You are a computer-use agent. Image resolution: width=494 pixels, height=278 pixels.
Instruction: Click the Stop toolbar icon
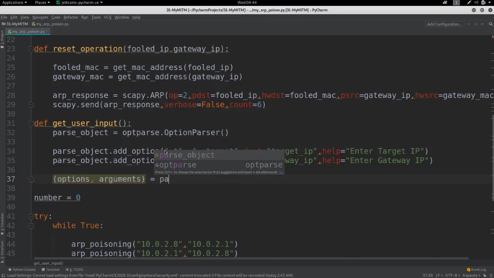[482, 24]
